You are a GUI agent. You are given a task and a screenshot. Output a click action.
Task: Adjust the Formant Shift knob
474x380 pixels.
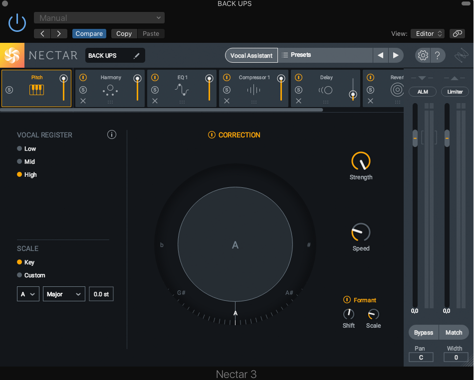349,314
